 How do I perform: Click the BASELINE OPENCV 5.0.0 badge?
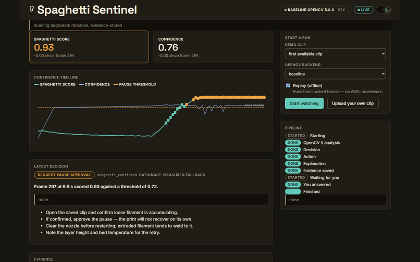tap(316, 10)
